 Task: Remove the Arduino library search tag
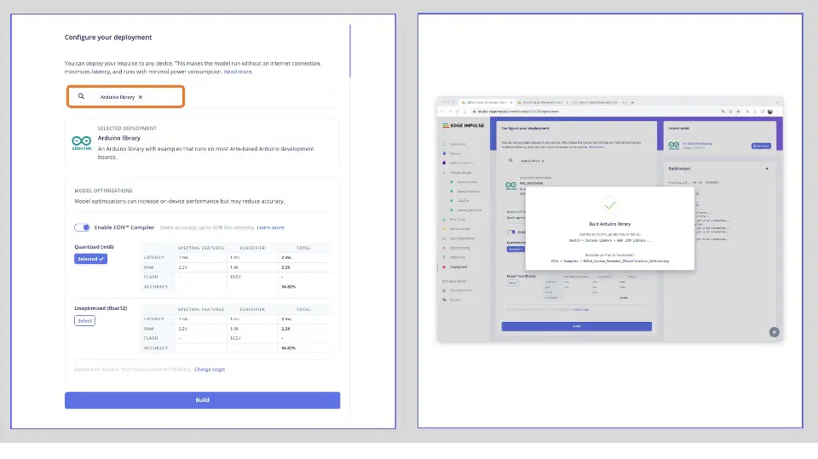(141, 97)
